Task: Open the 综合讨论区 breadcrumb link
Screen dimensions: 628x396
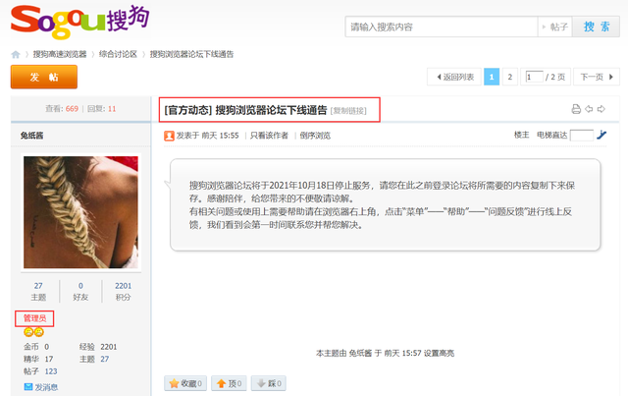Action: (118, 54)
